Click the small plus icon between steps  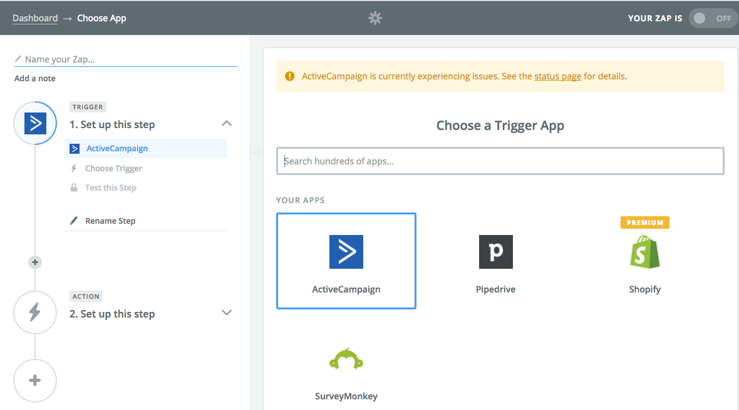click(35, 262)
